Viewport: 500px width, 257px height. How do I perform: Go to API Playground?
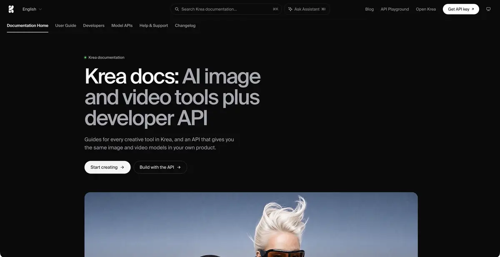pos(395,9)
